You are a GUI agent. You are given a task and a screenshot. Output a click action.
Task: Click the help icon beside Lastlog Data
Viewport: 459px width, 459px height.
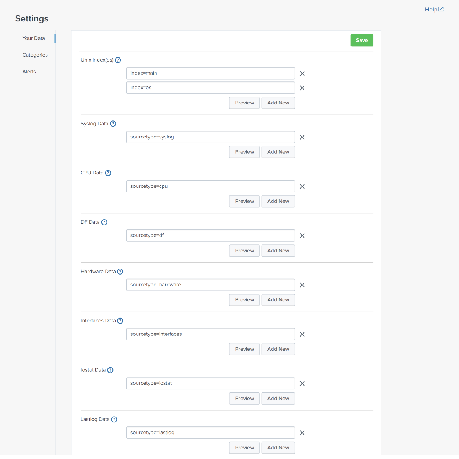click(114, 420)
